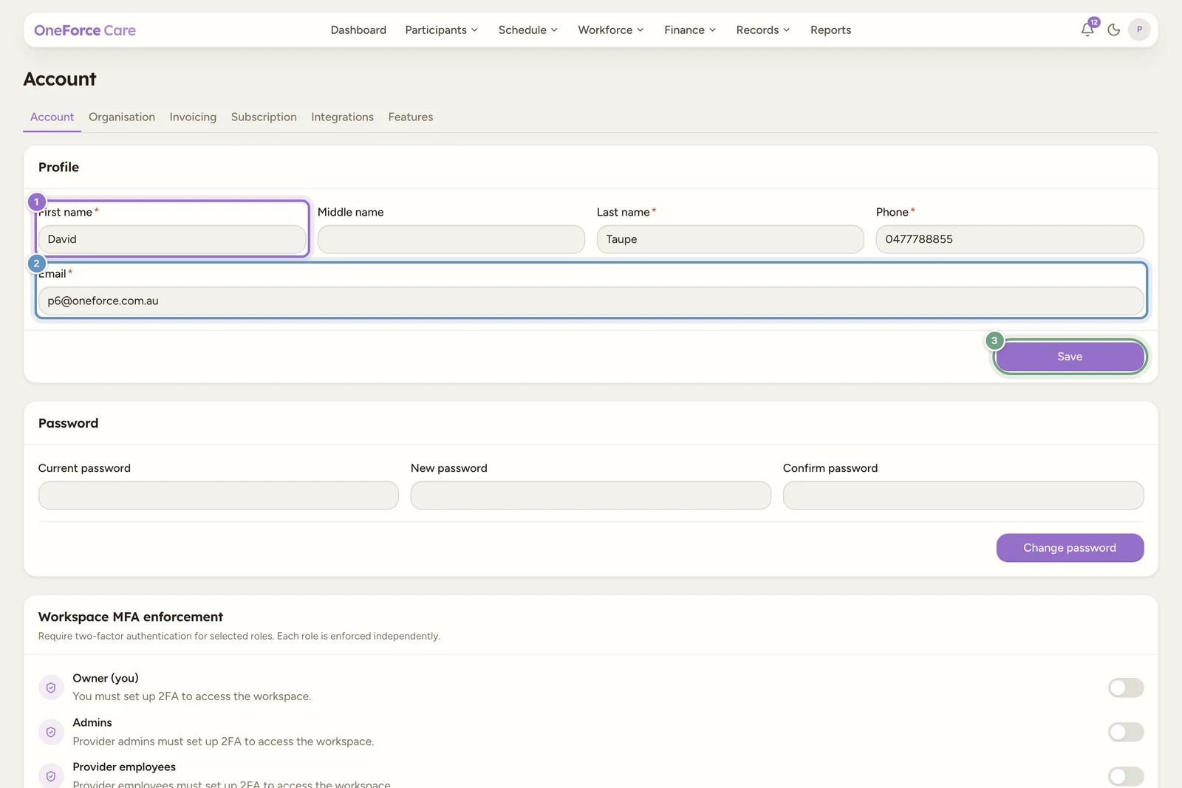This screenshot has height=788, width=1182.
Task: Expand the Records dropdown menu
Action: pyautogui.click(x=763, y=30)
